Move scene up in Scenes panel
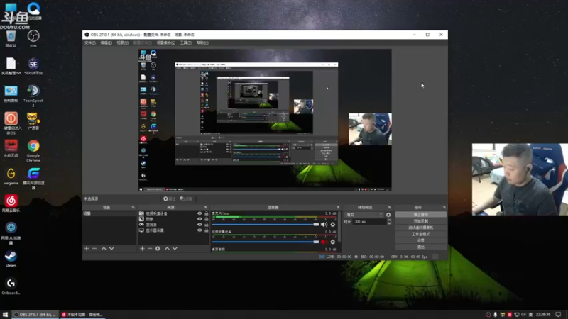 (x=104, y=249)
